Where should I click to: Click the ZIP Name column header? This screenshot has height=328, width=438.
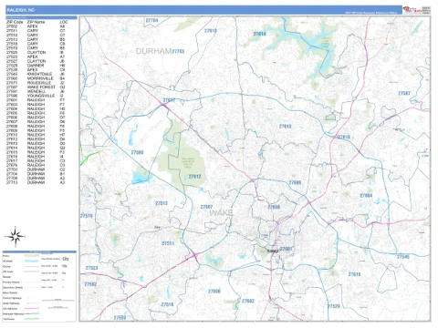coord(36,22)
